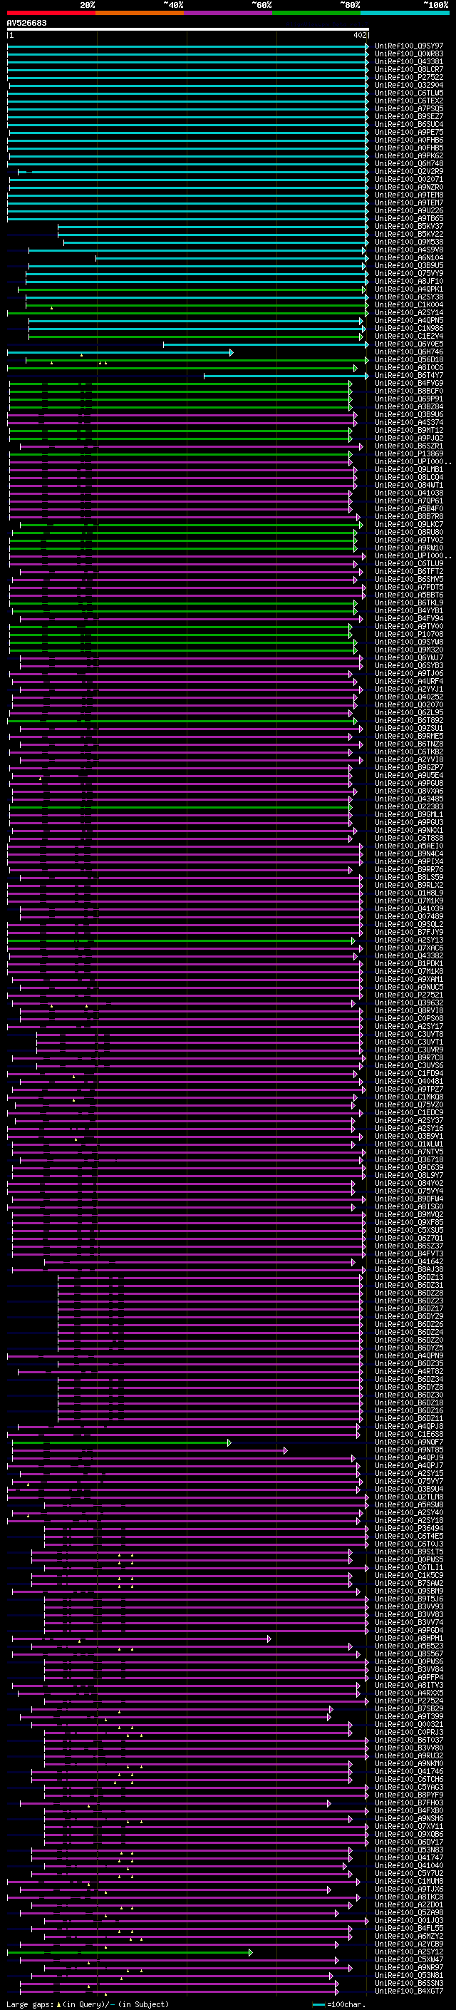Click hit label UniRef100_Q41746
Screen dimensions: 456x2010
(408, 1770)
